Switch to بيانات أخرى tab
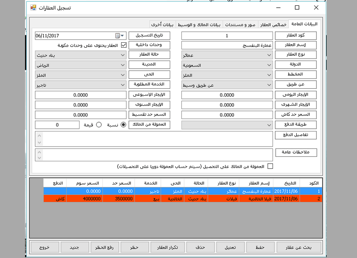The width and height of the screenshot is (357, 258). click(x=162, y=25)
